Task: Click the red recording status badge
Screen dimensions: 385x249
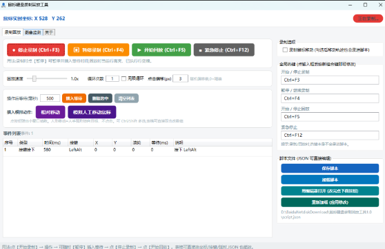Action: (368, 19)
